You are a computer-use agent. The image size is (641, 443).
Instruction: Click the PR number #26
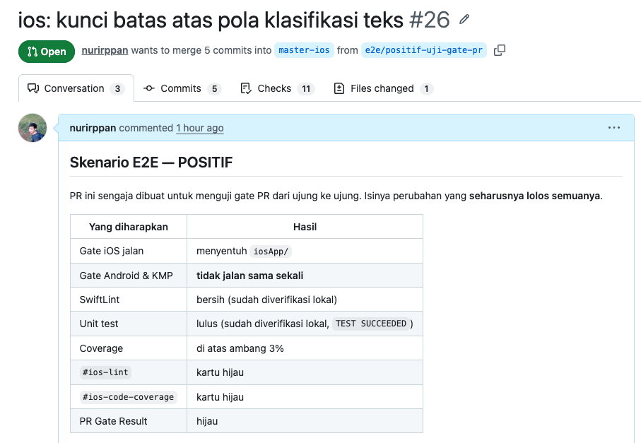(429, 20)
